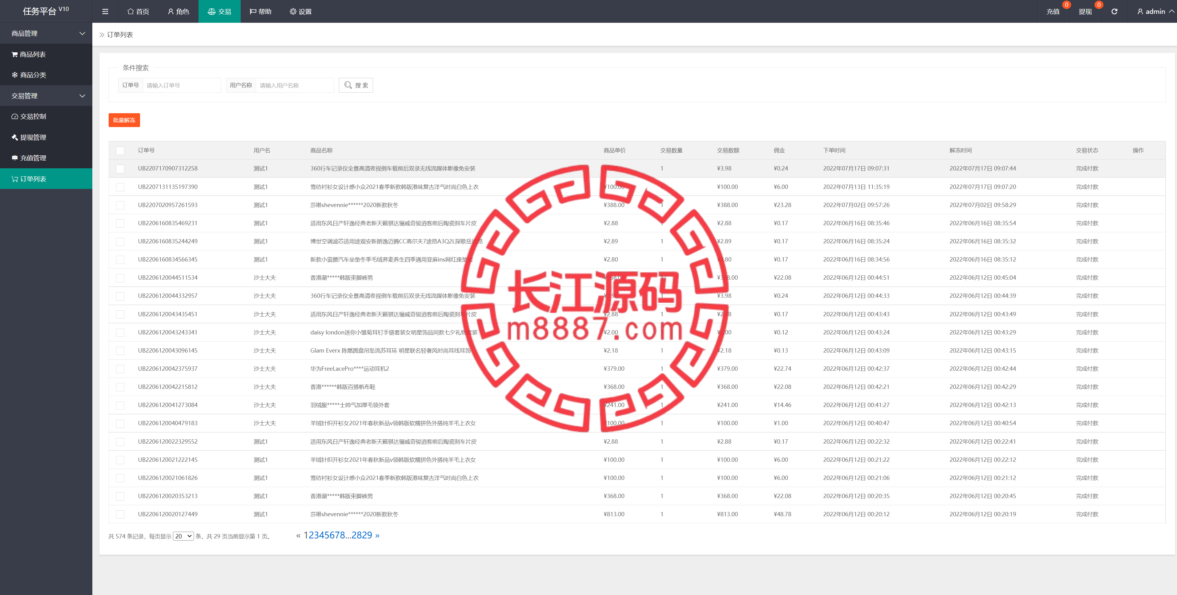Click 完成付款 status of order UB2207170907312258
1177x595 pixels.
(x=1087, y=169)
